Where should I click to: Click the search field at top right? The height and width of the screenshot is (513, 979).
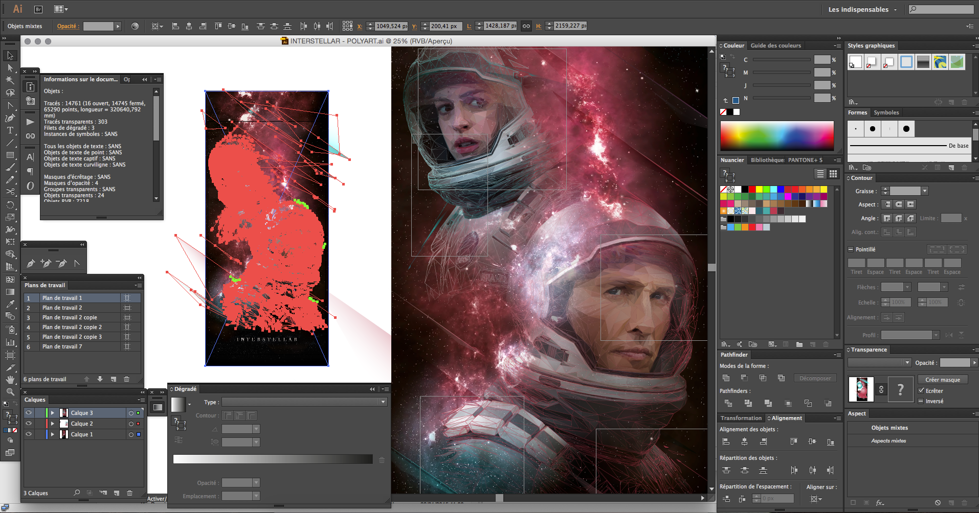click(x=941, y=9)
